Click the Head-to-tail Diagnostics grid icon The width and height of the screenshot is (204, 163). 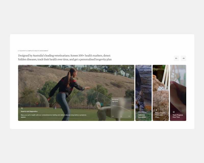tap(22, 108)
